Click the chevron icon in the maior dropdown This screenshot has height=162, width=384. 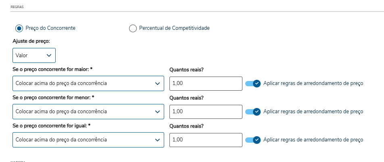point(158,83)
